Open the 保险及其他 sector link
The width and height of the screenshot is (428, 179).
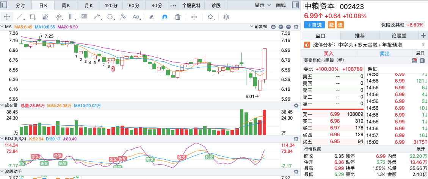click(x=402, y=25)
